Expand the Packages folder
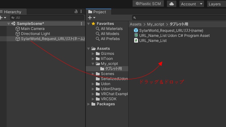 [89, 104]
